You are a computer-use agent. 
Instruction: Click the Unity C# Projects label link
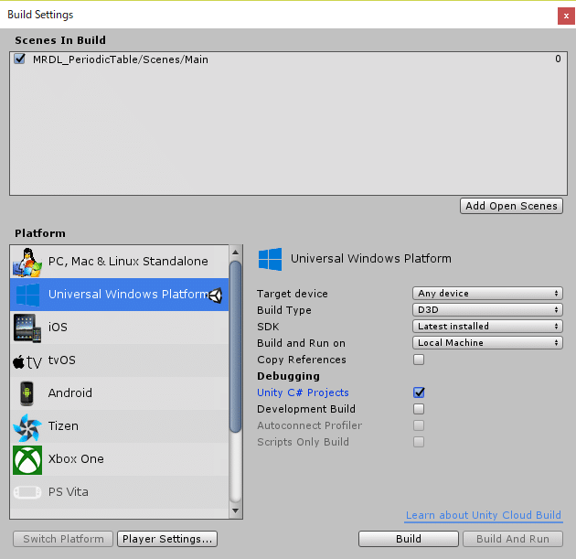[303, 392]
